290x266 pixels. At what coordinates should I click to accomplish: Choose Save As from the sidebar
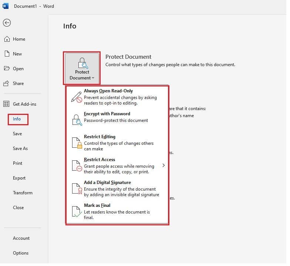20,149
